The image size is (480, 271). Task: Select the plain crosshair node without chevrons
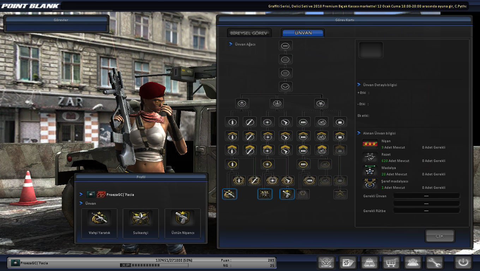[x=268, y=122]
